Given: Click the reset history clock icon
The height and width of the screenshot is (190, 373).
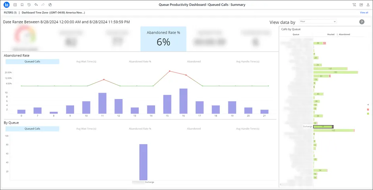Looking at the screenshot, I should pyautogui.click(x=29, y=5).
